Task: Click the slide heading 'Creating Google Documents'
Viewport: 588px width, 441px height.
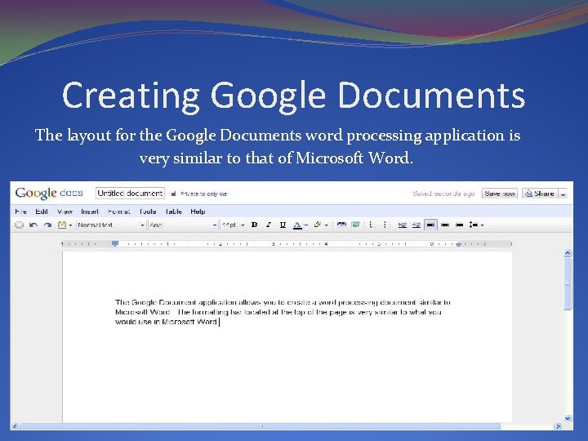Action: click(294, 96)
